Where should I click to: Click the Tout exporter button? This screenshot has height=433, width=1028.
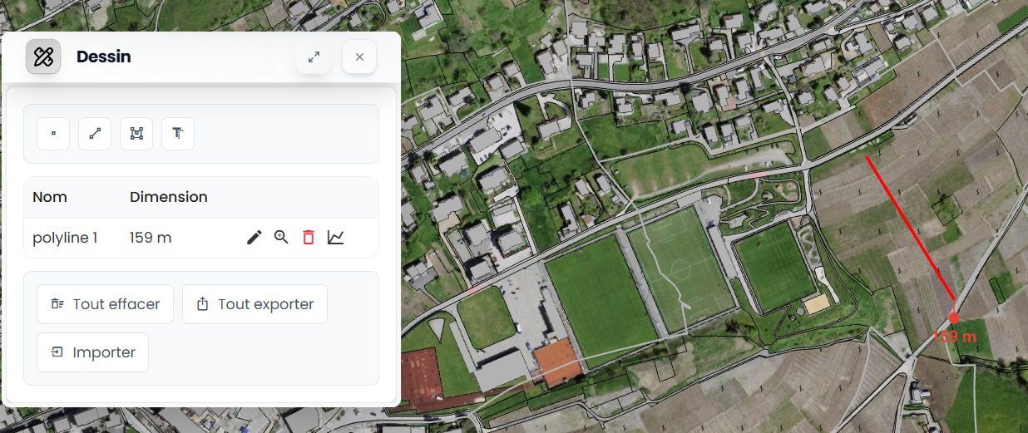[x=255, y=304]
